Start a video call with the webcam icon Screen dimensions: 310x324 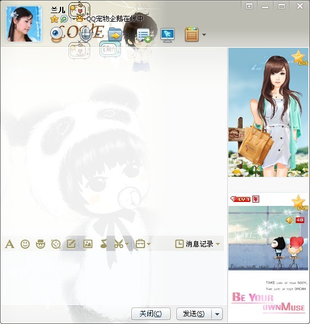point(57,34)
